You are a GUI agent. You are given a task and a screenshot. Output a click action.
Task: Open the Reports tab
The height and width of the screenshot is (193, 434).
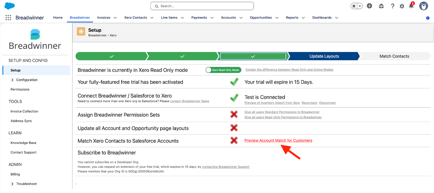292,18
